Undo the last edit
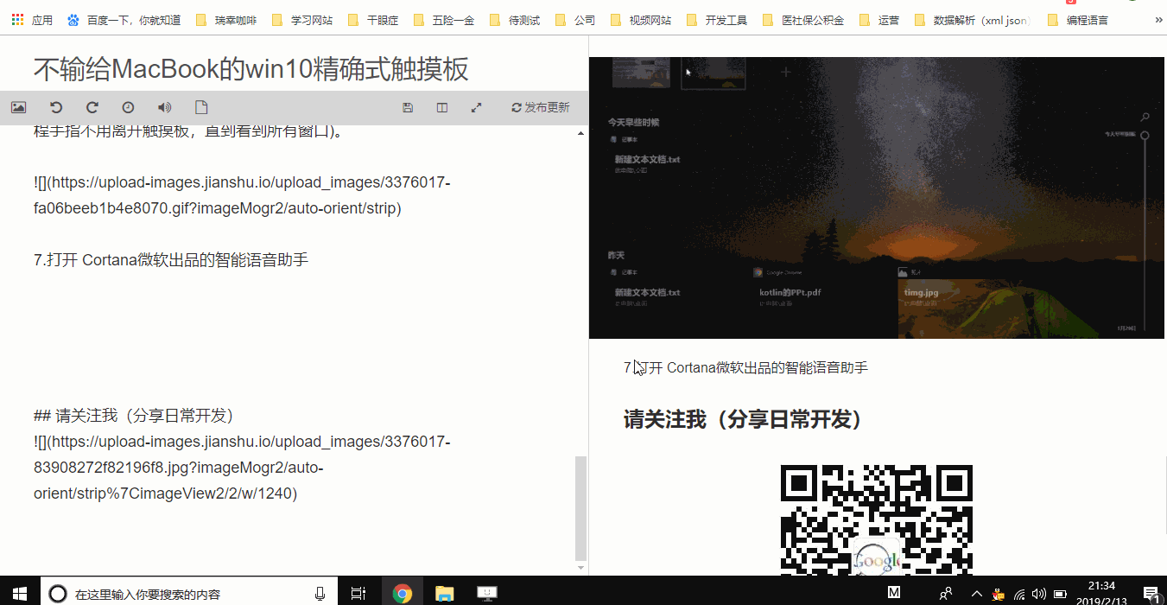 pos(56,108)
